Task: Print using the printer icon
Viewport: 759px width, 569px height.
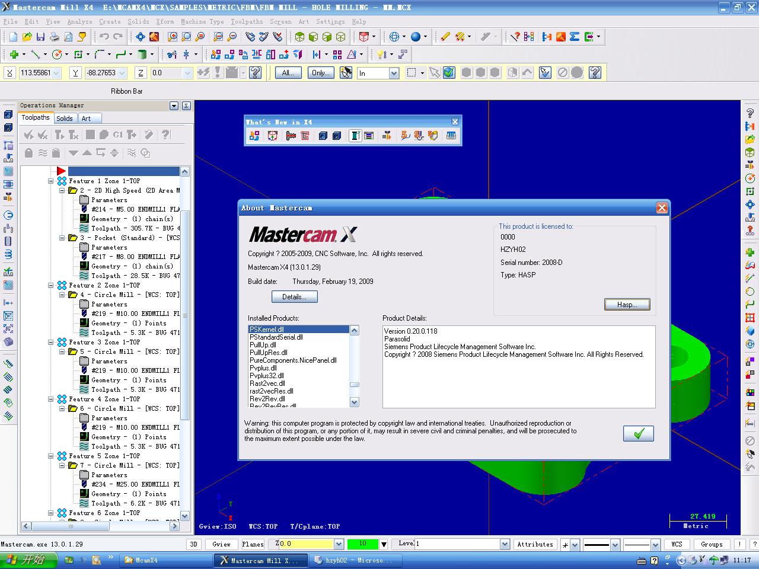Action: (x=55, y=37)
